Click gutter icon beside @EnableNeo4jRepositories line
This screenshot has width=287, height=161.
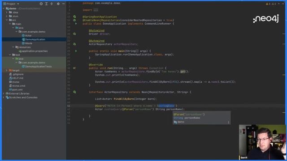74,20
